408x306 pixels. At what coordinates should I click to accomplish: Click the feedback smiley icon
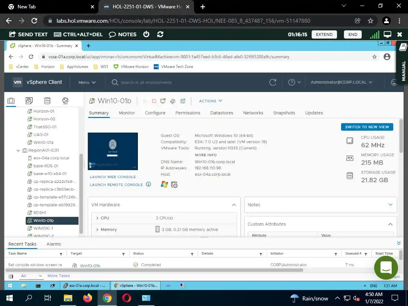pyautogui.click(x=394, y=82)
